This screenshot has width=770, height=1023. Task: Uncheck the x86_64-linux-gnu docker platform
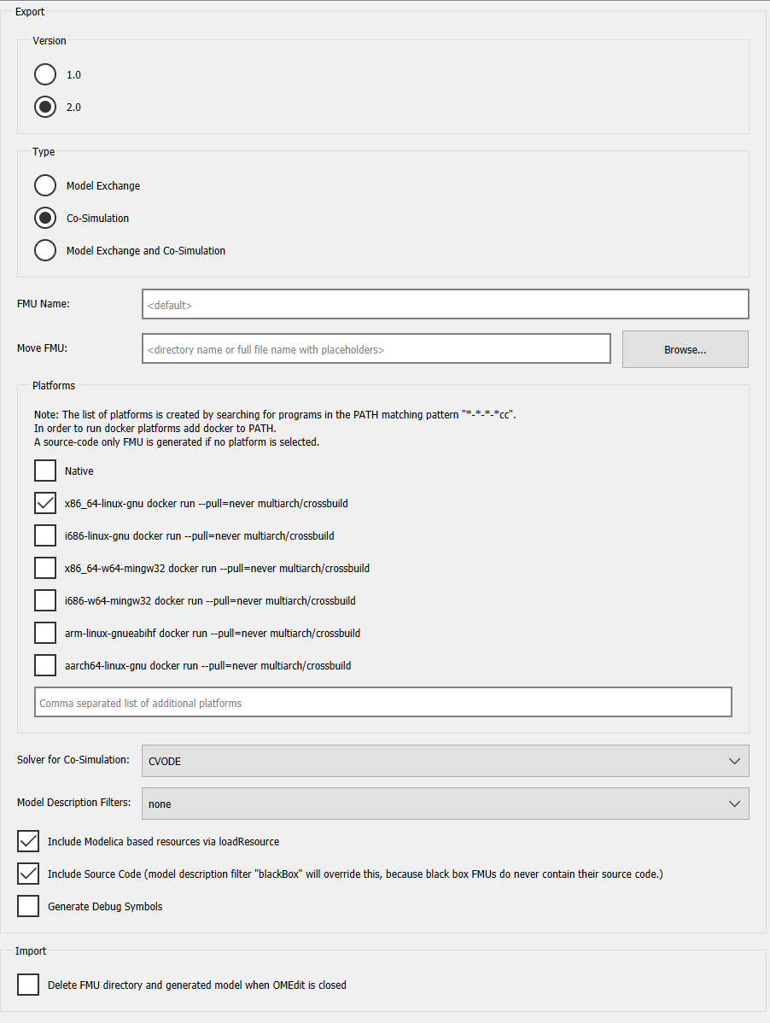point(44,503)
